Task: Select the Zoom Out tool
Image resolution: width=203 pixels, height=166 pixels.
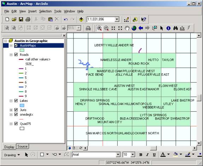Action: pos(106,28)
